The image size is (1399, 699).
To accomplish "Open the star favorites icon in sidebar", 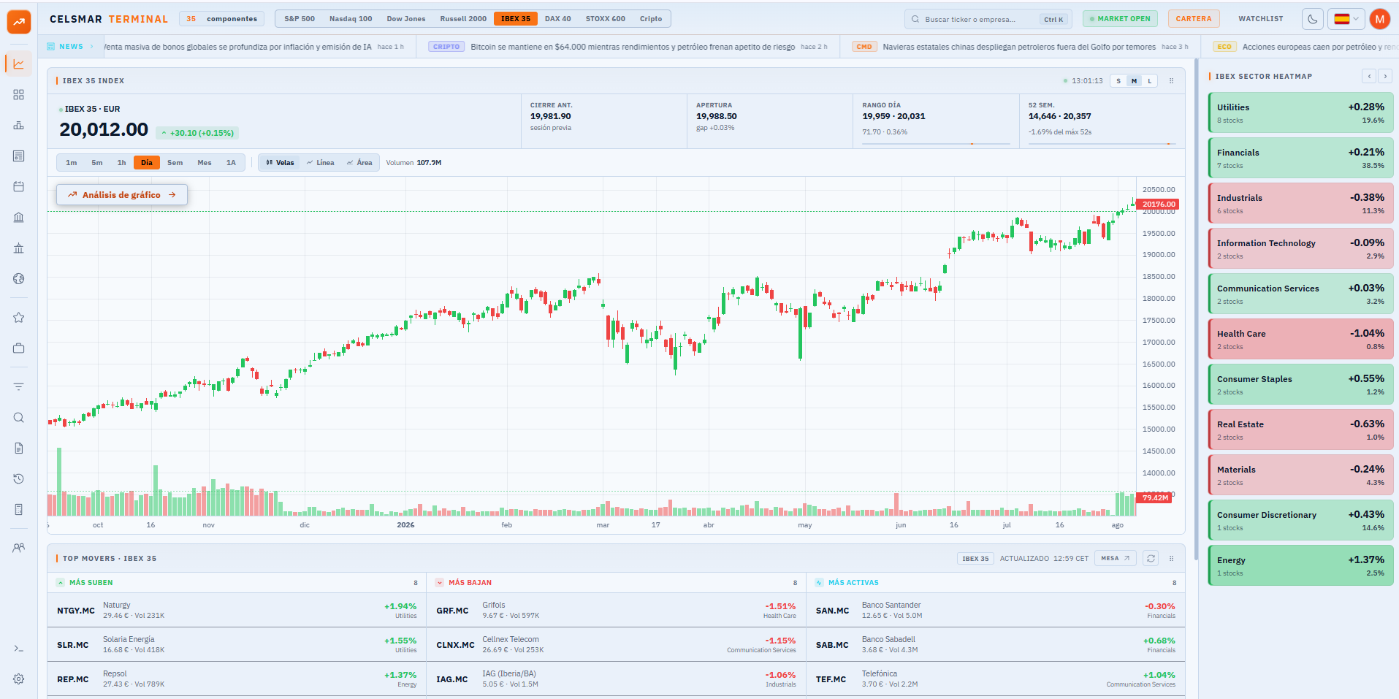I will 19,318.
